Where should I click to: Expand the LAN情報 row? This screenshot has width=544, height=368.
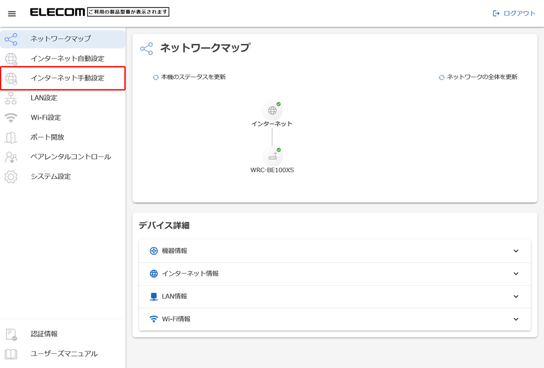pyautogui.click(x=516, y=297)
